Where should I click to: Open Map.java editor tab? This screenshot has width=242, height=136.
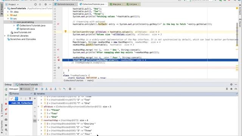coord(116,4)
